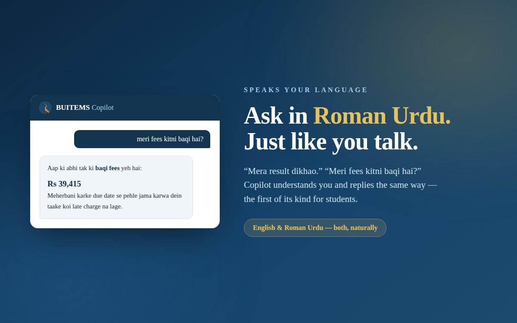This screenshot has width=517, height=323.
Task: Click the 'Rs 39,415' fee amount
Action: pos(64,184)
